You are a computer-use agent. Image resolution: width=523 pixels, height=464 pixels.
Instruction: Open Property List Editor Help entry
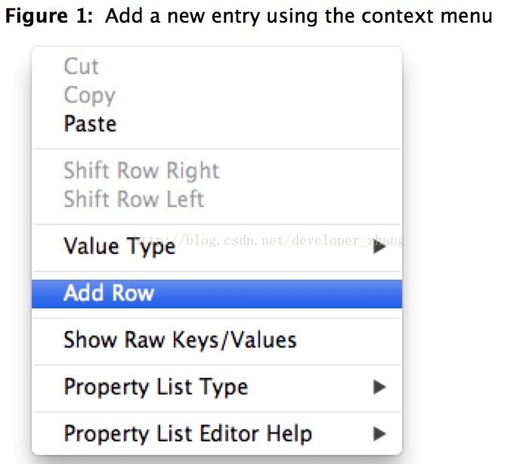pos(217,434)
